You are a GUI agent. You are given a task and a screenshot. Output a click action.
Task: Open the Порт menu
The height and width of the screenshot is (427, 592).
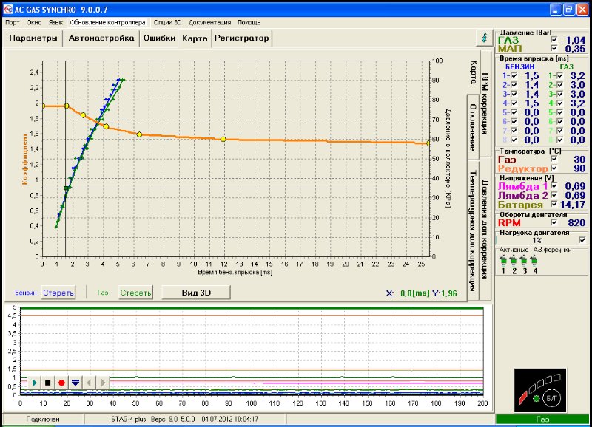pos(13,22)
